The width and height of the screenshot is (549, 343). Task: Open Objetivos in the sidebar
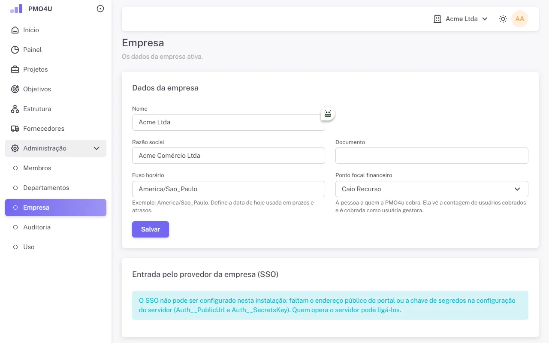click(x=56, y=89)
